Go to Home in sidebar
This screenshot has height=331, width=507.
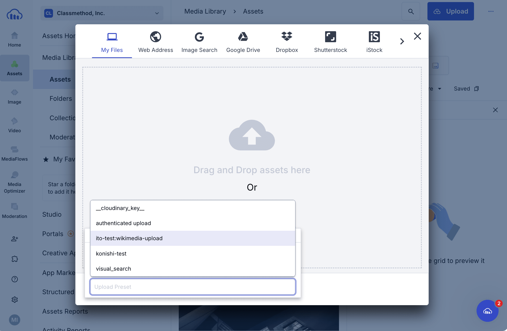tap(15, 40)
